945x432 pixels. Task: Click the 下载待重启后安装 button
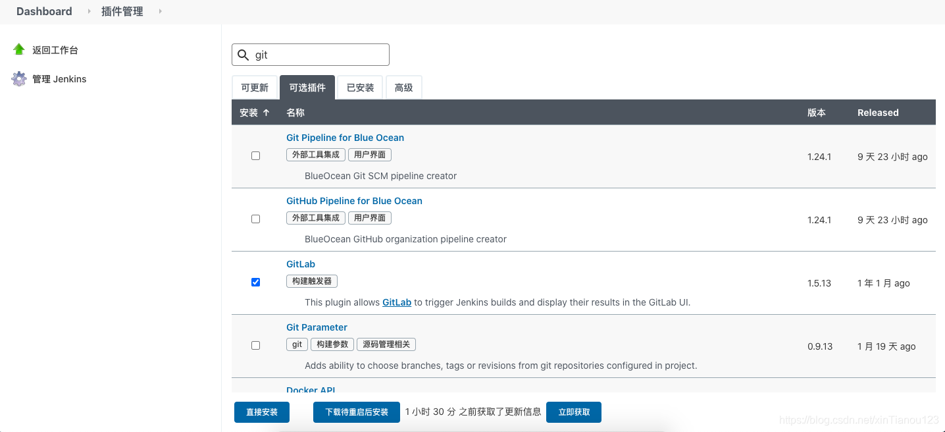coord(357,412)
